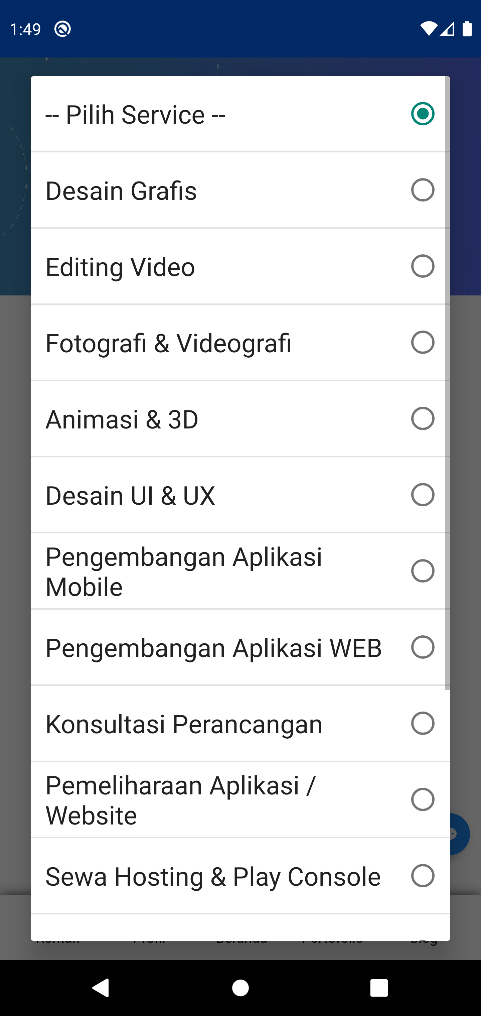Select the Desain Grafis radio button
Image resolution: width=481 pixels, height=1016 pixels.
(422, 190)
